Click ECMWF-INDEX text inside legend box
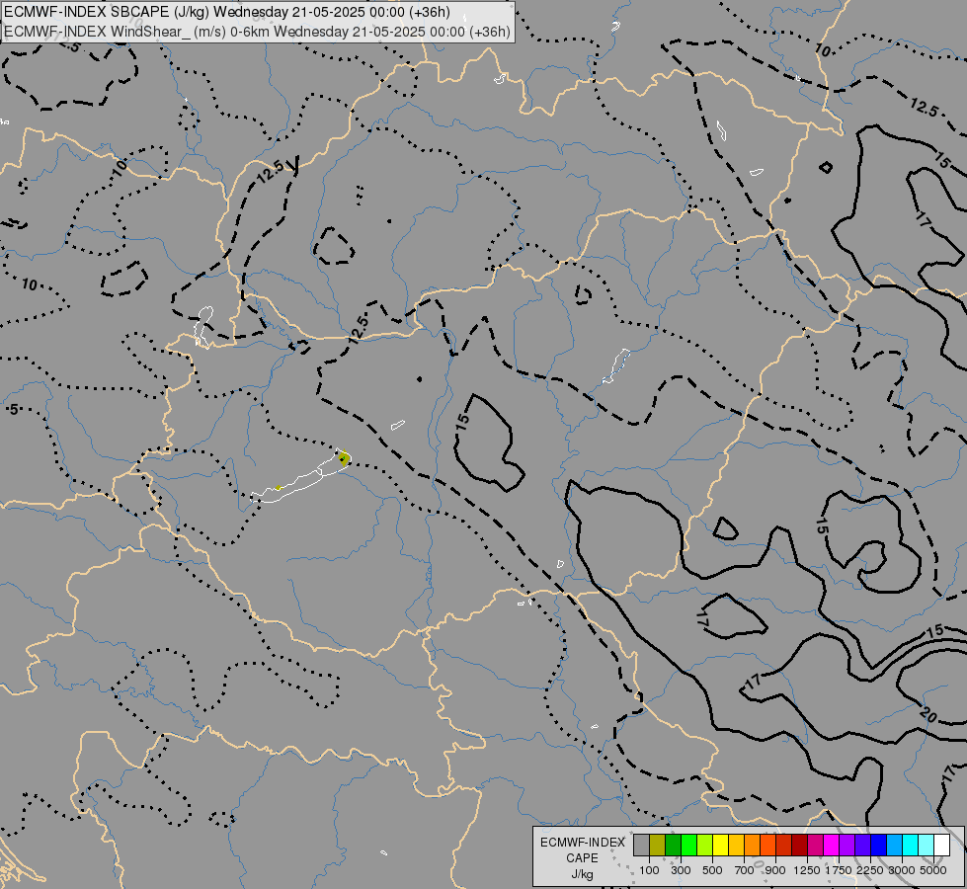 click(583, 843)
